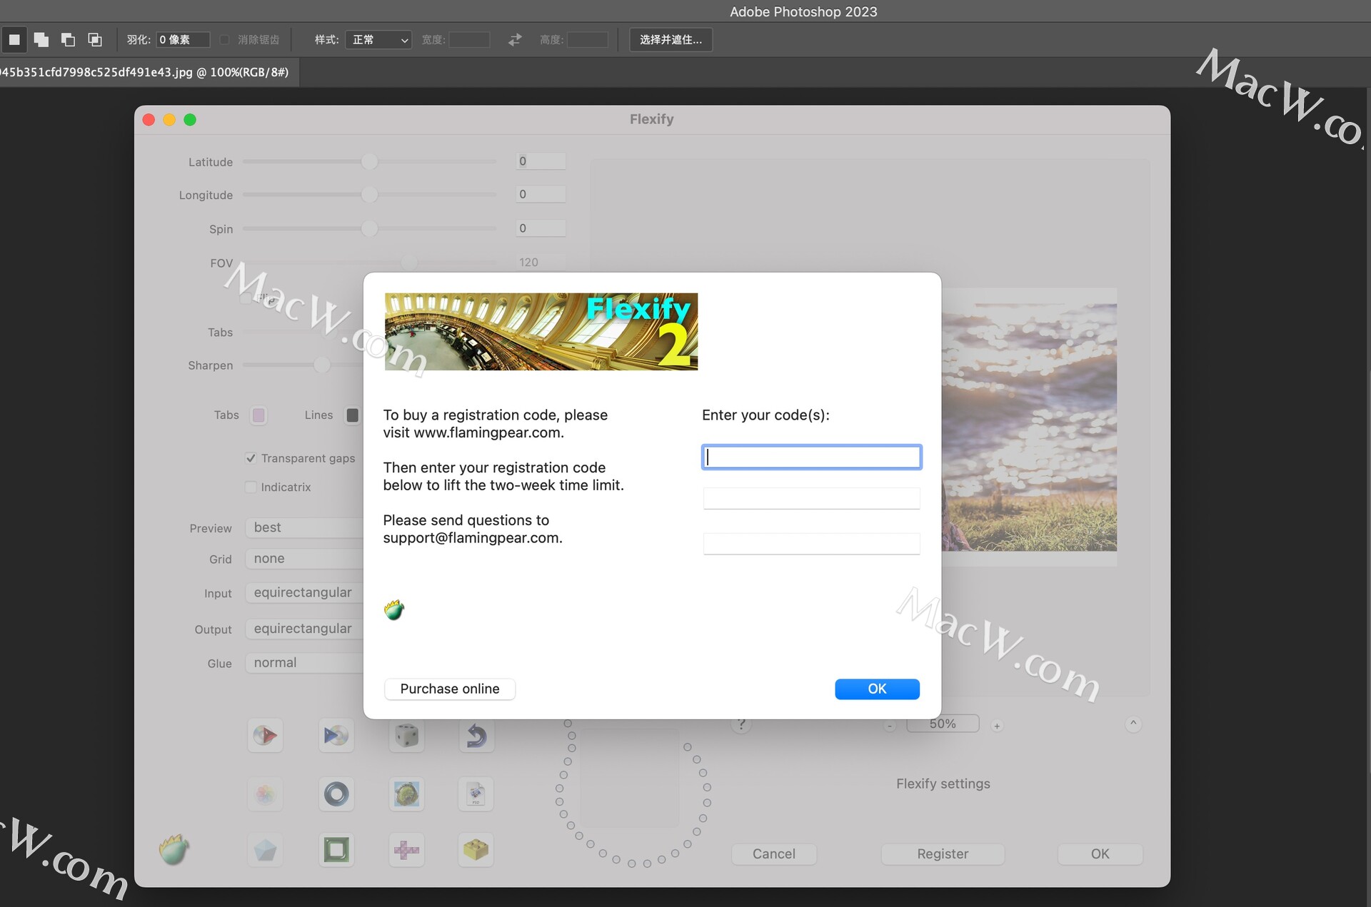Open the Grid dropdown showing none
Screen dimensions: 1371x907
coord(305,559)
